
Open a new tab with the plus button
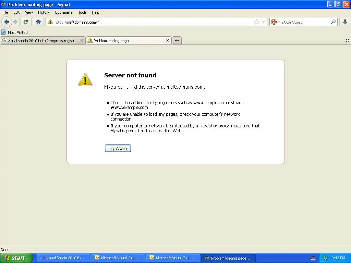click(x=177, y=40)
